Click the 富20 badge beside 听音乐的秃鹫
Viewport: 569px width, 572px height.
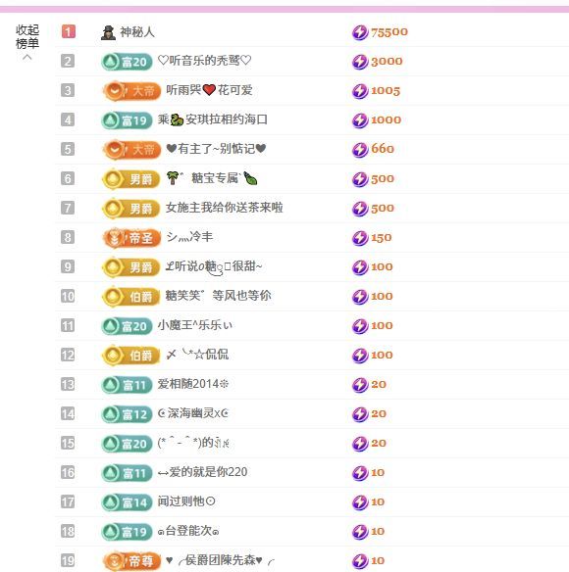pyautogui.click(x=127, y=62)
